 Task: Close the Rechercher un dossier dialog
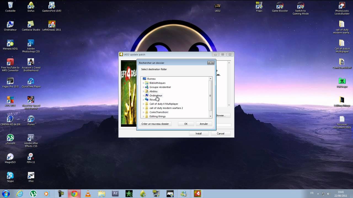[x=211, y=63]
